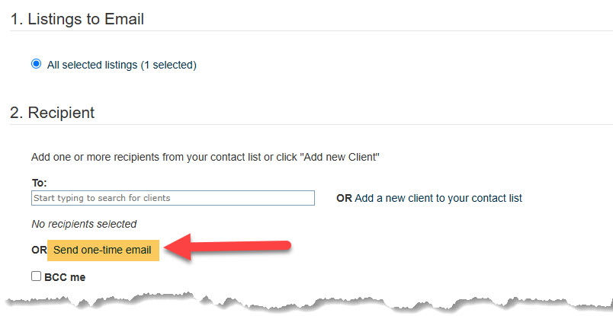Screen dimensions: 613x316
Task: Click the red arrow annotation
Action: click(x=227, y=247)
